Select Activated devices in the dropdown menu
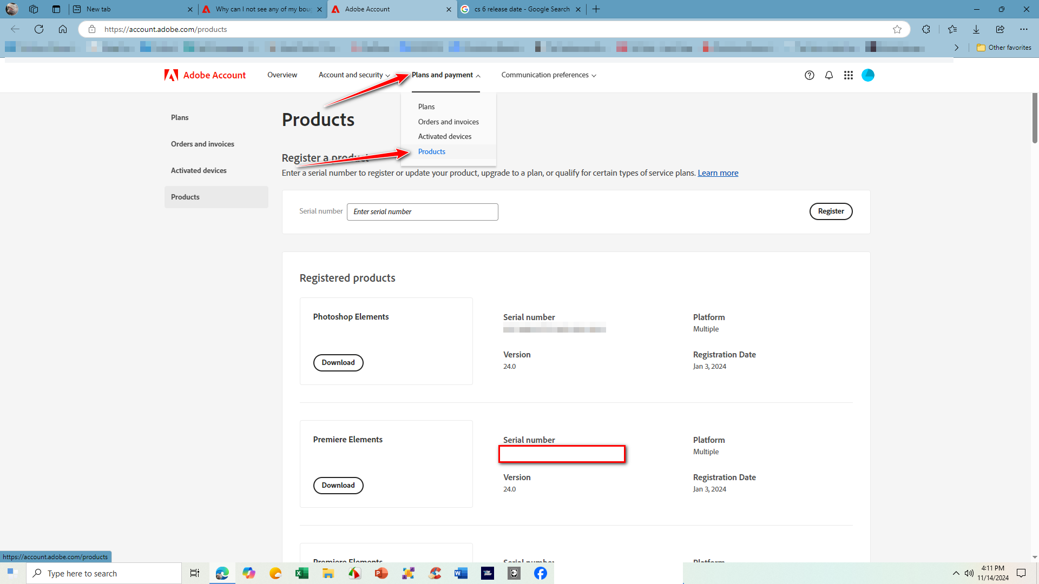 (444, 136)
